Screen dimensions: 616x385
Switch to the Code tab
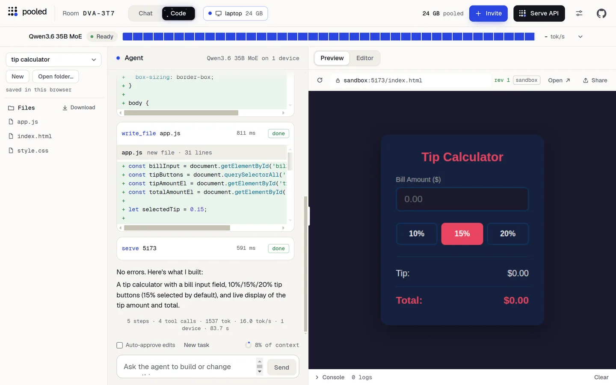pos(178,13)
